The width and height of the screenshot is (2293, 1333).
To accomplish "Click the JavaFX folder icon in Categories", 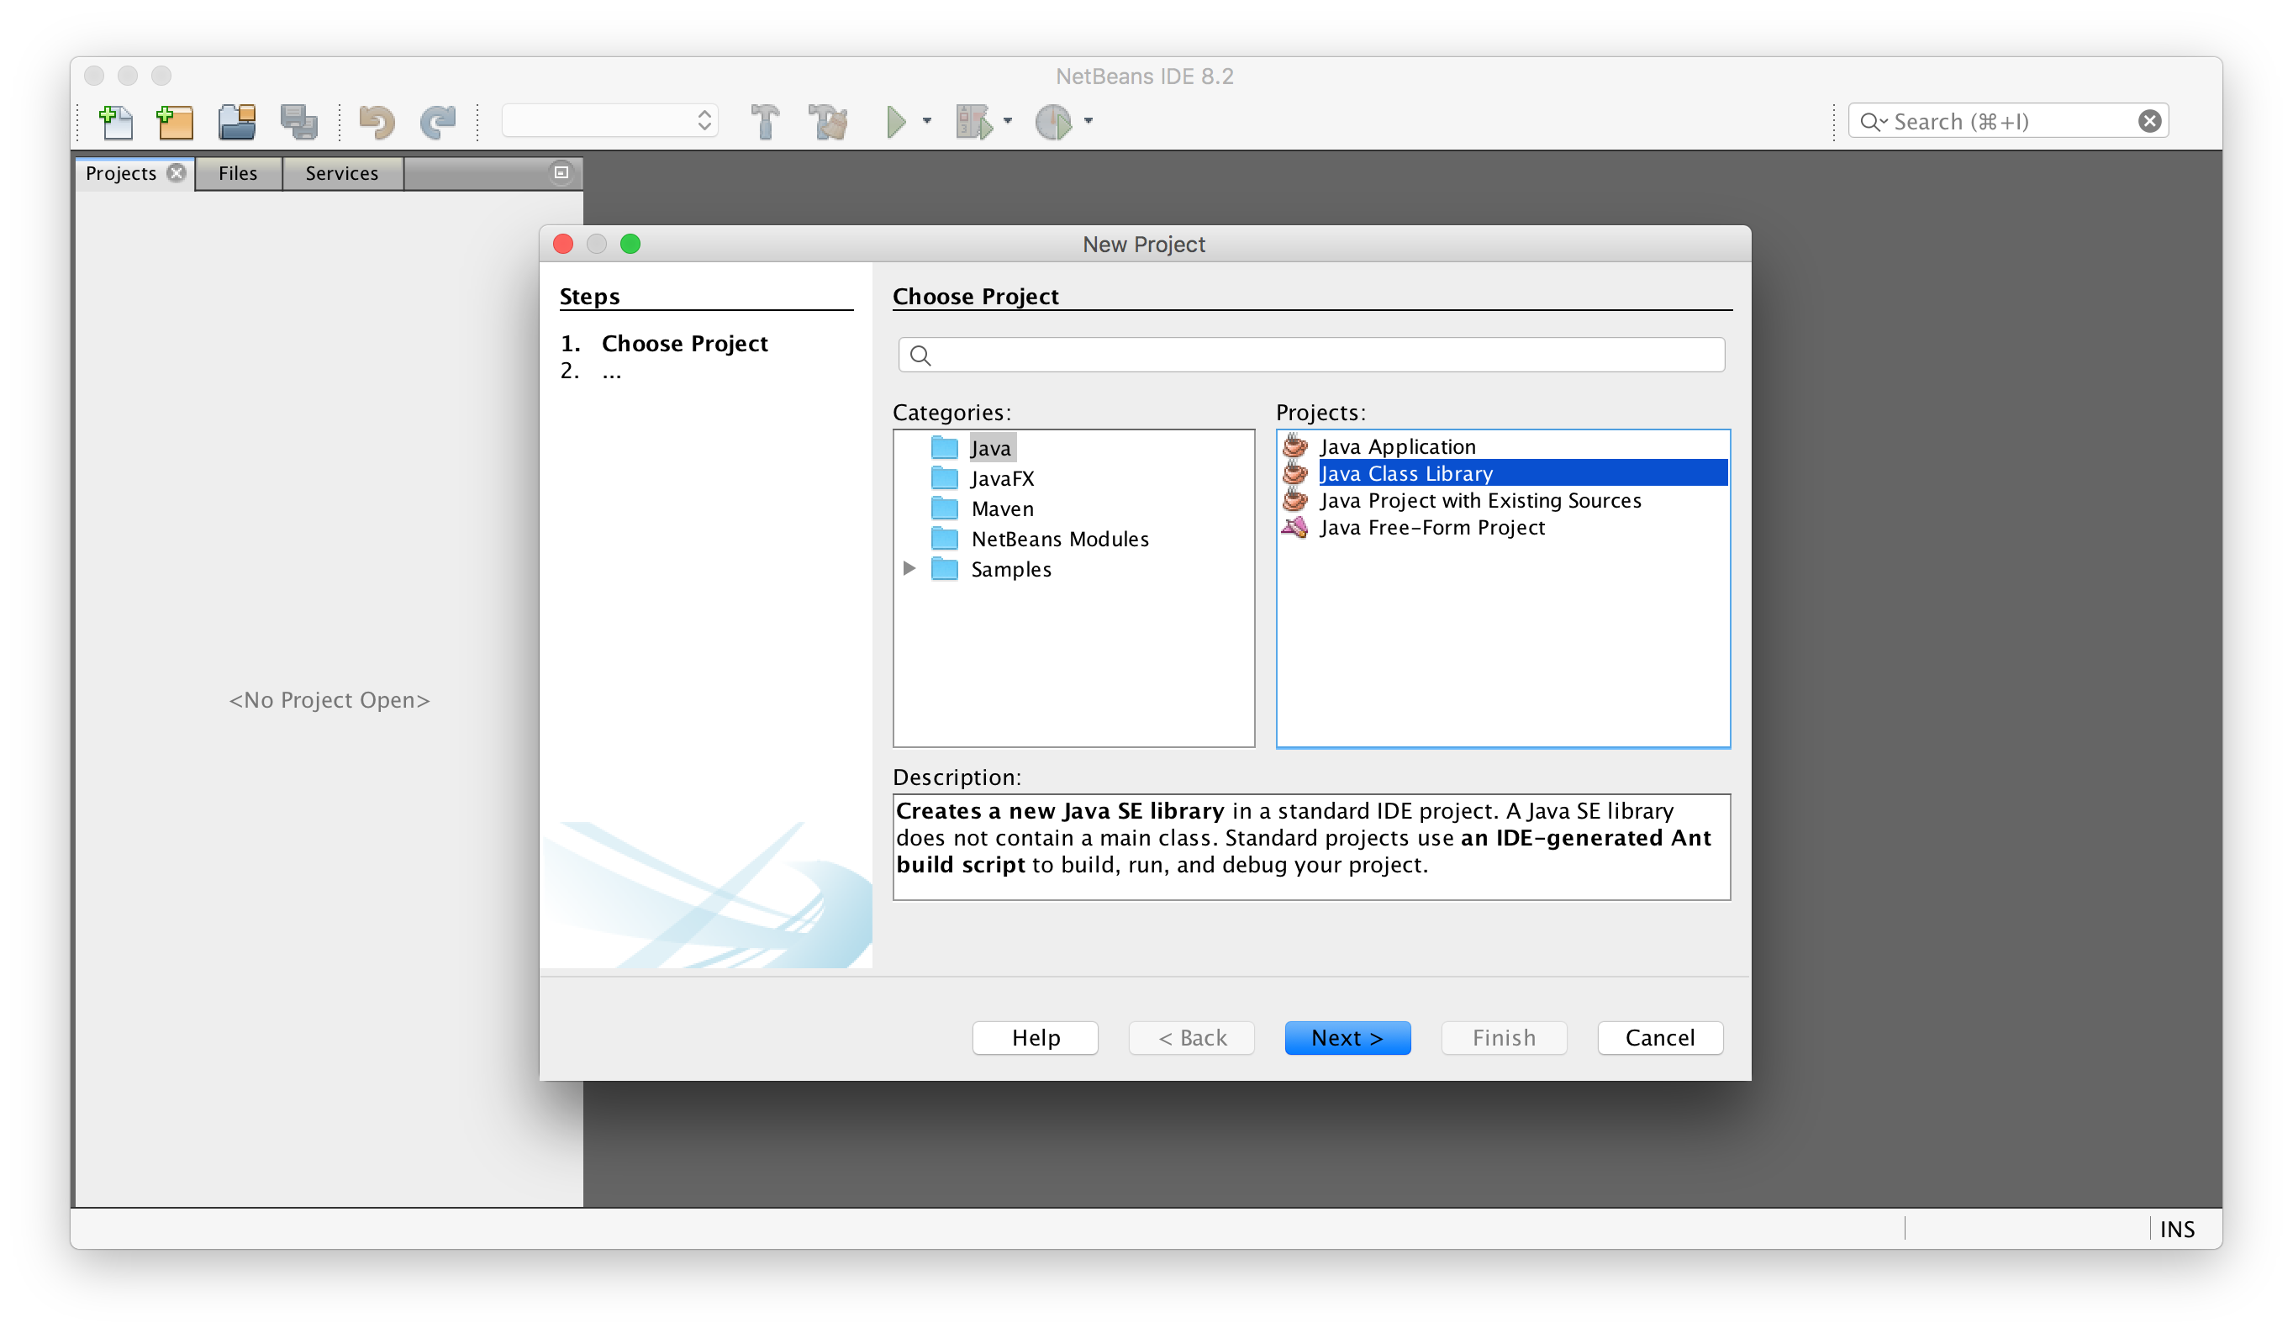I will 945,478.
